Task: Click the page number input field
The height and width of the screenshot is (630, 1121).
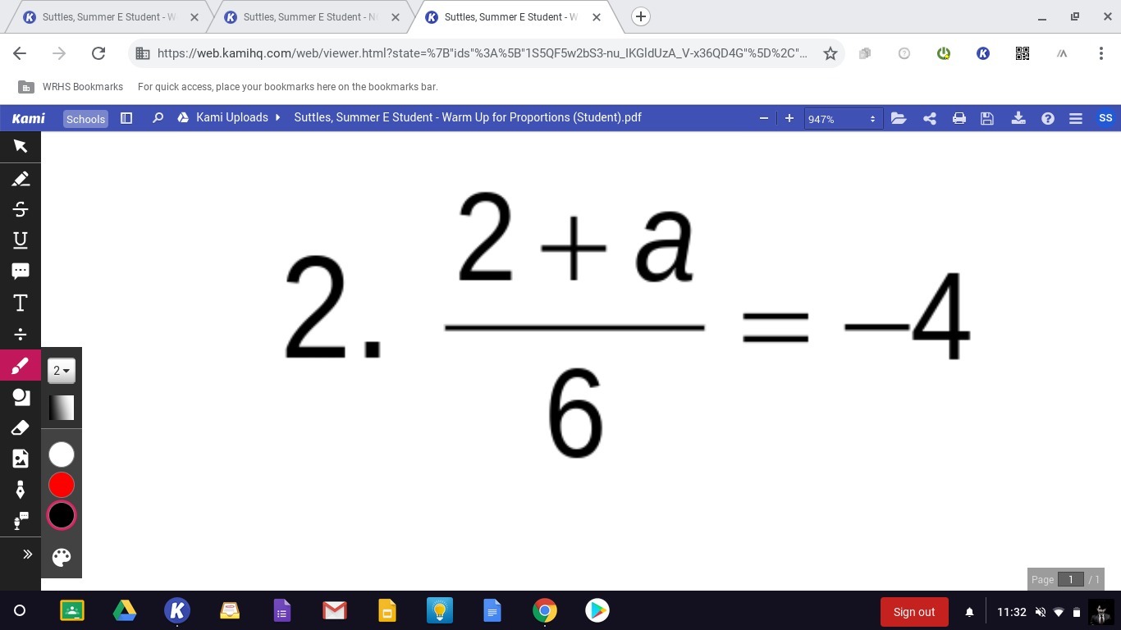Action: click(x=1070, y=579)
